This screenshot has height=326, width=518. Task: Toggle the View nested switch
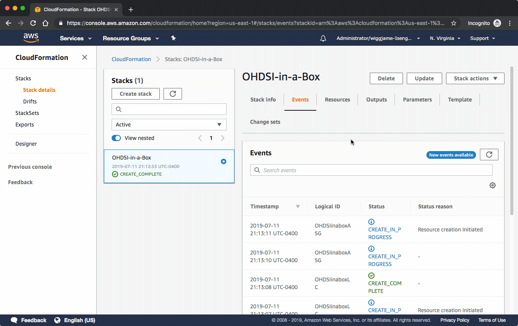tap(116, 138)
